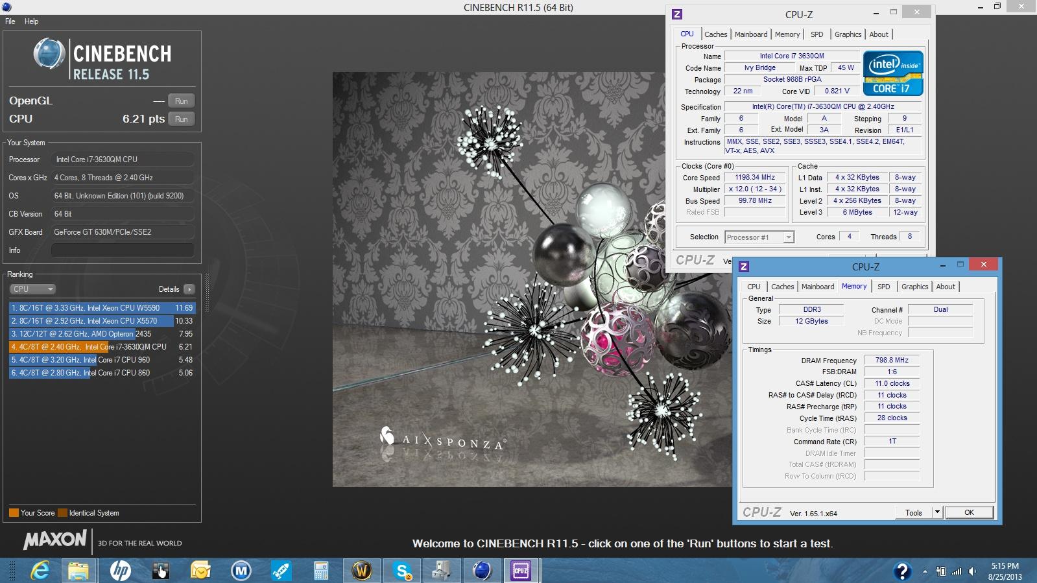
Task: Minimize the front CPU-Z Memory window
Action: click(942, 265)
